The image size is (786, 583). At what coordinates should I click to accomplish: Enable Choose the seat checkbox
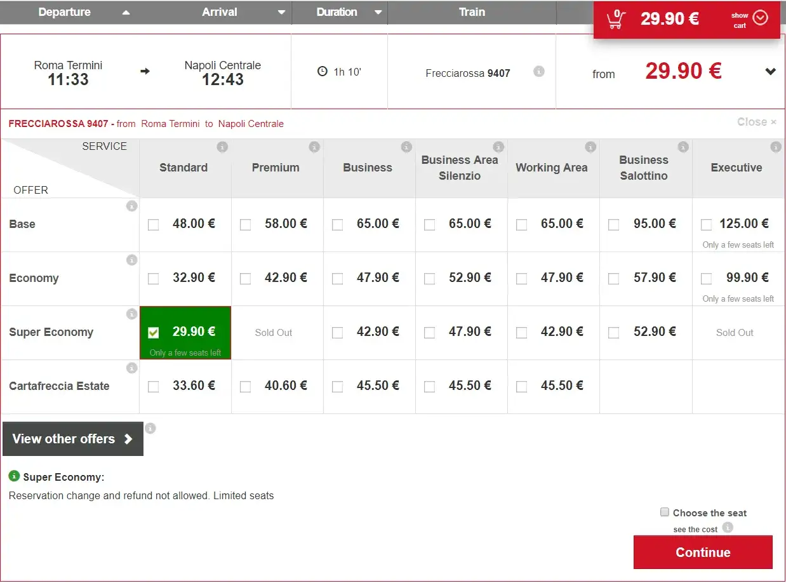pos(665,512)
